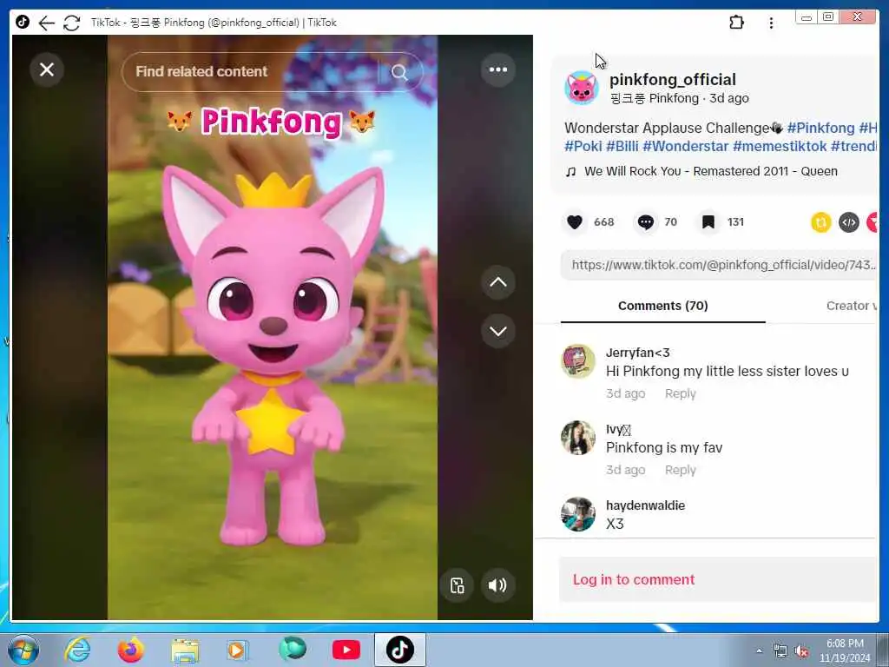
Task: Click the embed code share icon
Action: [849, 222]
